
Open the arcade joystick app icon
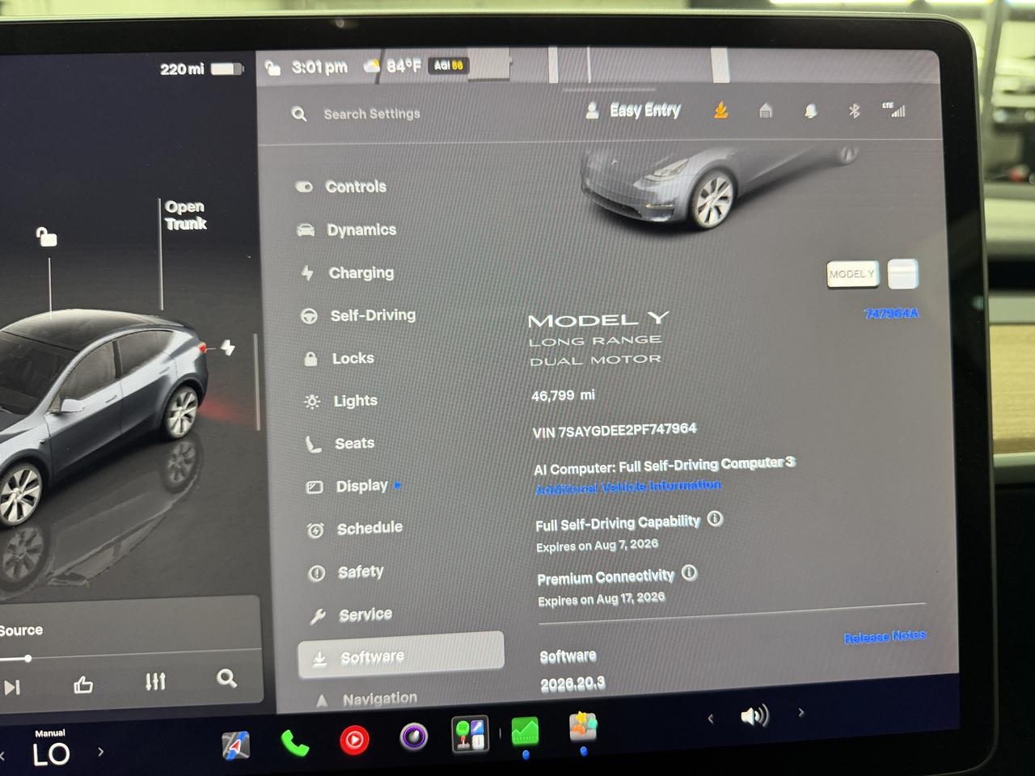click(470, 734)
